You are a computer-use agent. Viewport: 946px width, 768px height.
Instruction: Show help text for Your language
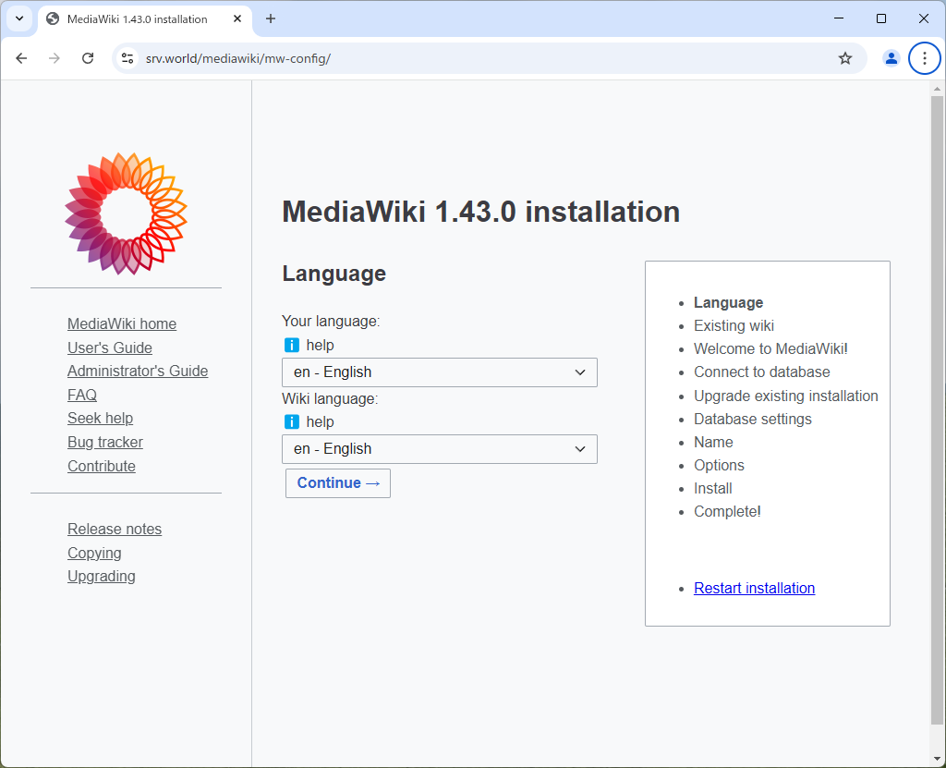click(x=320, y=346)
